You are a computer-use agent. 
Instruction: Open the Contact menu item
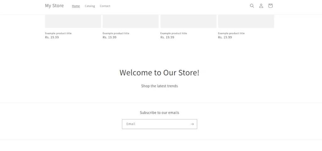pos(105,6)
